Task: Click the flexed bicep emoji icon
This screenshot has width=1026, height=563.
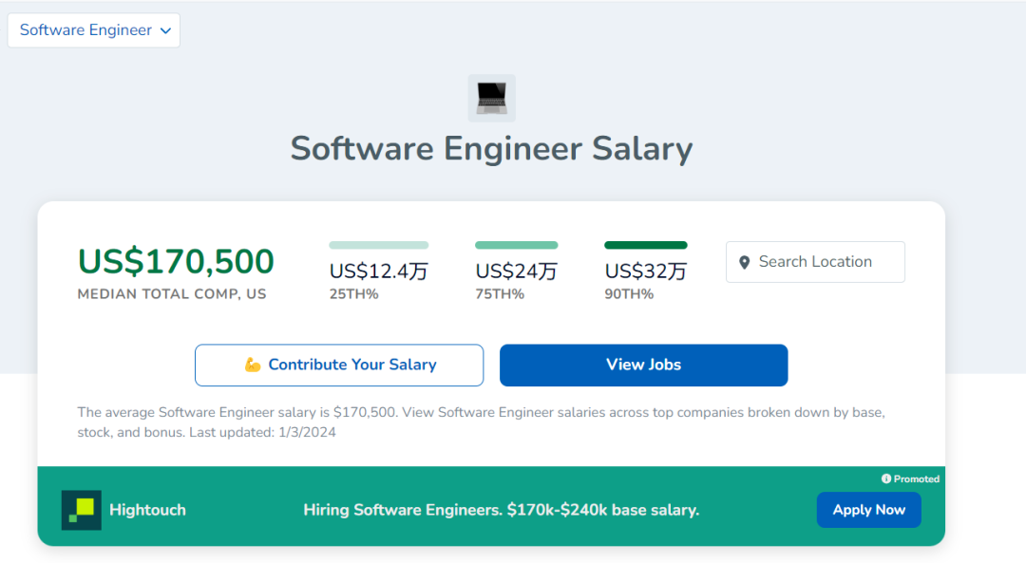Action: point(252,365)
